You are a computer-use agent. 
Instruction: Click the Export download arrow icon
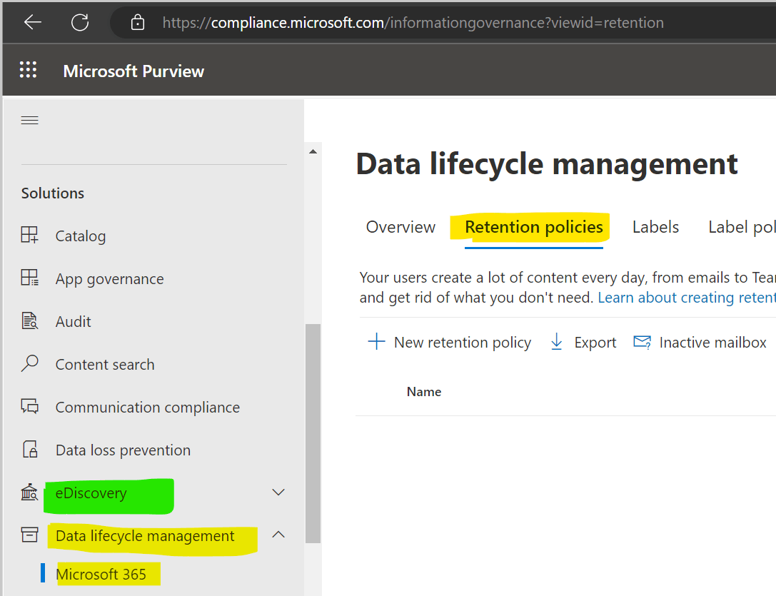[x=557, y=342]
